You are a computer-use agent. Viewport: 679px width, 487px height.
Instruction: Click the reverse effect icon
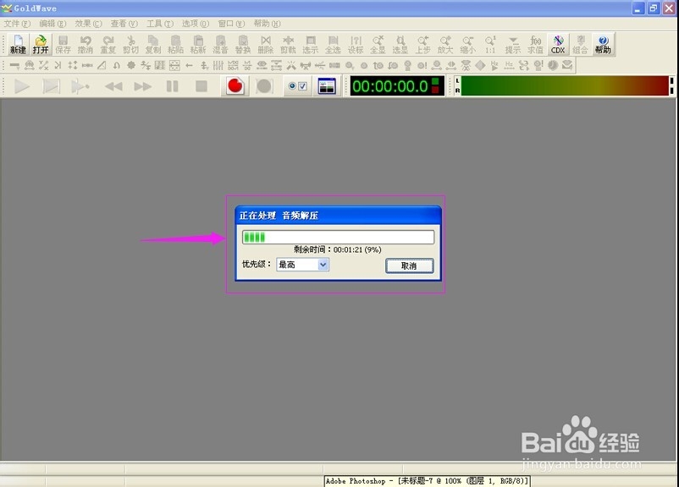click(x=190, y=65)
